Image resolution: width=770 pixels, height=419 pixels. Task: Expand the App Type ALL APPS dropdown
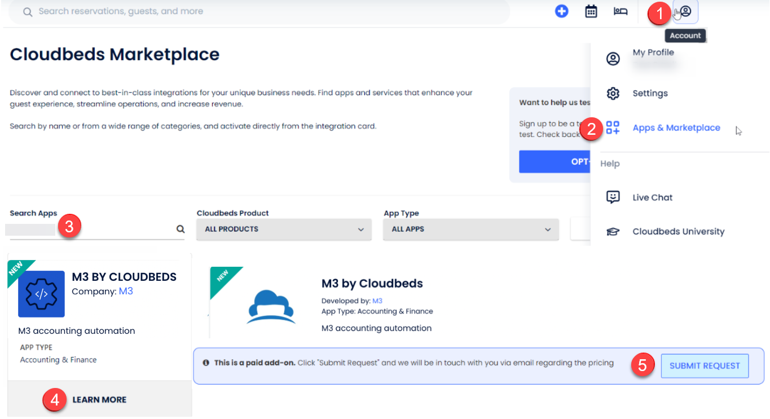[470, 230]
